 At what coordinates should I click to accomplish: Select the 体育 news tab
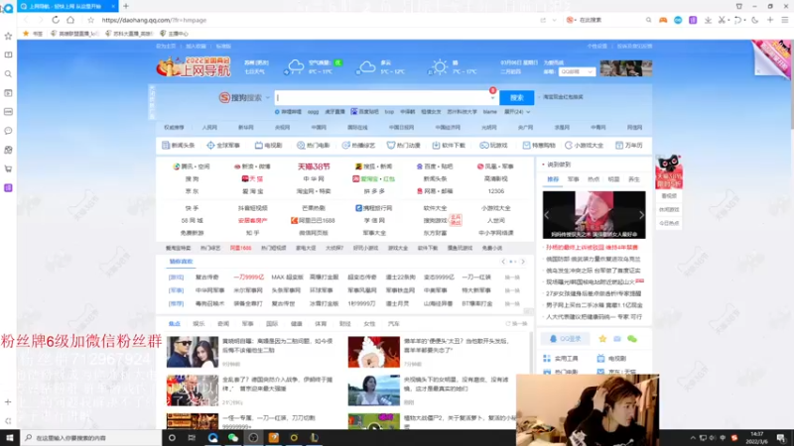point(321,324)
